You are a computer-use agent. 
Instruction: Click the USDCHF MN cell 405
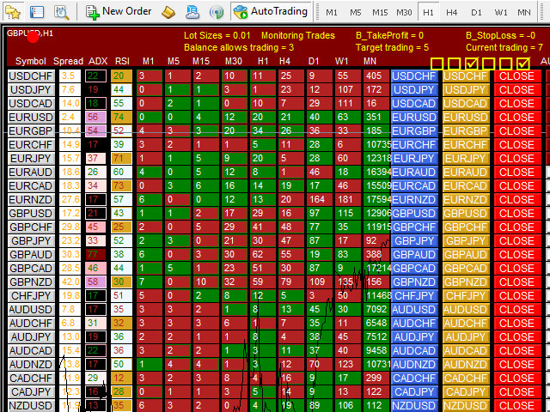(x=376, y=76)
